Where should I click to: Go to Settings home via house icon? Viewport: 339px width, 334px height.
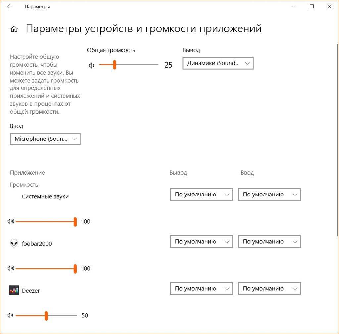(14, 29)
